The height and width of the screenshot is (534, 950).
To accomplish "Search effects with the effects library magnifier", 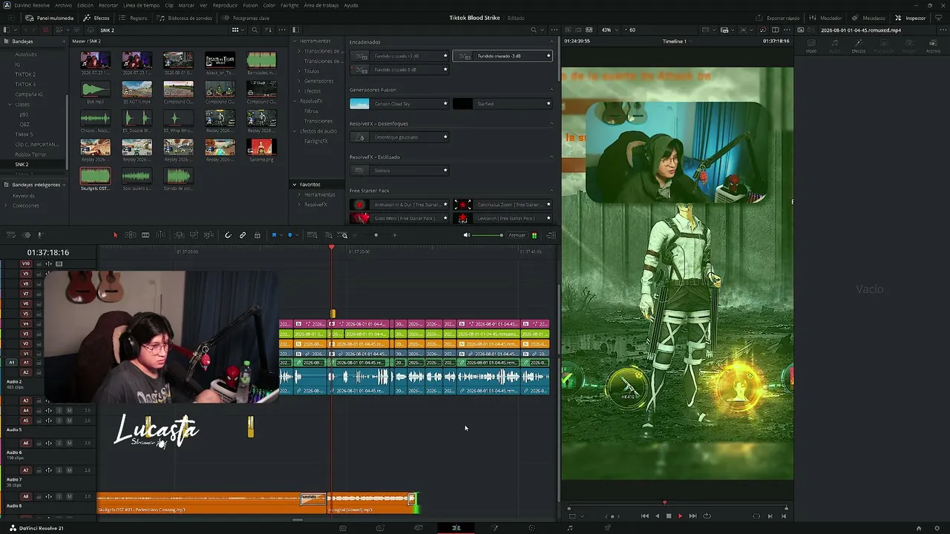I will pos(534,30).
